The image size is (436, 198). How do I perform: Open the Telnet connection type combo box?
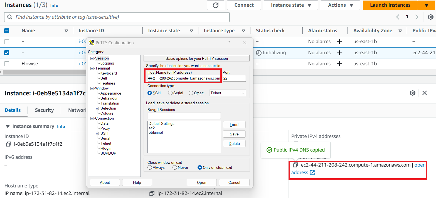coord(228,93)
